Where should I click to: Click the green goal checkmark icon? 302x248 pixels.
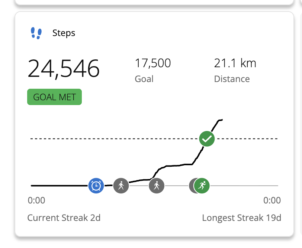pos(206,139)
